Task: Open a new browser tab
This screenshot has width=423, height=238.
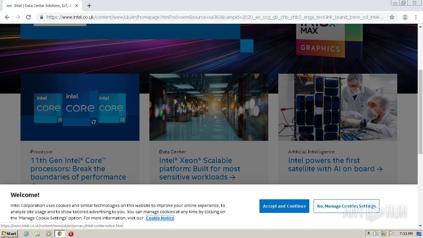Action: pyautogui.click(x=89, y=6)
